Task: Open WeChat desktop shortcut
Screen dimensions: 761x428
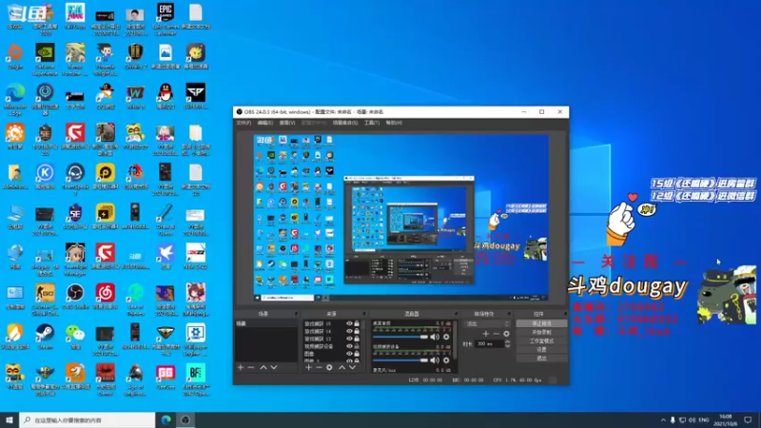Action: [75, 336]
